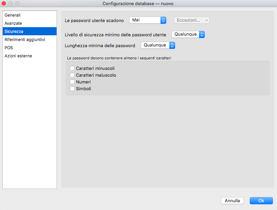Screen dimensions: 277x210
Task: Click the grey zoom window button
Action: [x=17, y=3]
